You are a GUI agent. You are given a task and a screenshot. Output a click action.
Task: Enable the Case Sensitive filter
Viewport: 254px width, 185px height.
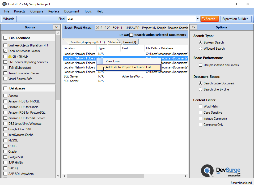pyautogui.click(x=200, y=113)
